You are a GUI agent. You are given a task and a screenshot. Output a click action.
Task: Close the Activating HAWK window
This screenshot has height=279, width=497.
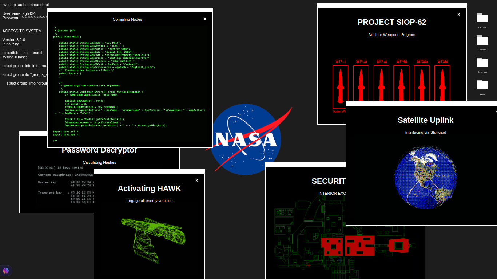click(197, 181)
